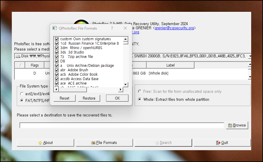Click format list scroll up arrow

(126, 39)
